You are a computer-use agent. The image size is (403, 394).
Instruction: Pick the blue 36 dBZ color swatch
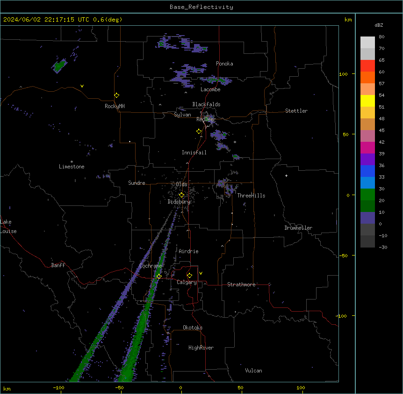(367, 171)
